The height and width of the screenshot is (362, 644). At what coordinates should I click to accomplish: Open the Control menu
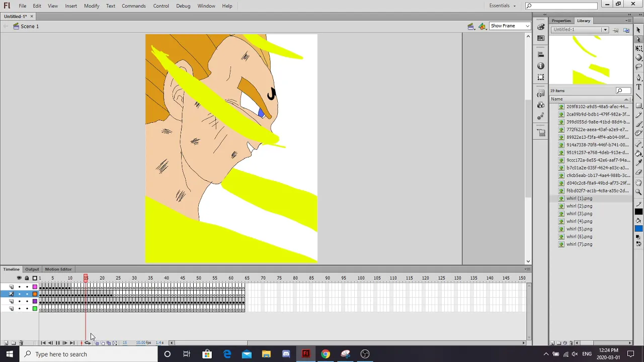[161, 6]
